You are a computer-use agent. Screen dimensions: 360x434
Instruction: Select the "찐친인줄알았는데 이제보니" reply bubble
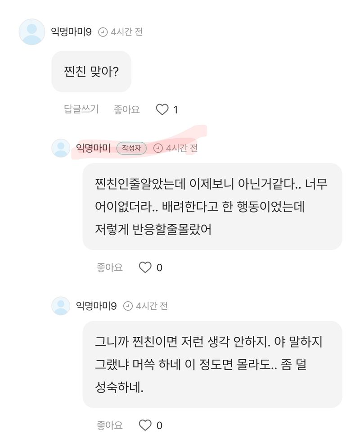click(212, 207)
